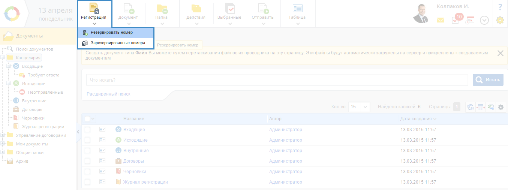Open the Кол-во records count dropdown

pyautogui.click(x=366, y=107)
